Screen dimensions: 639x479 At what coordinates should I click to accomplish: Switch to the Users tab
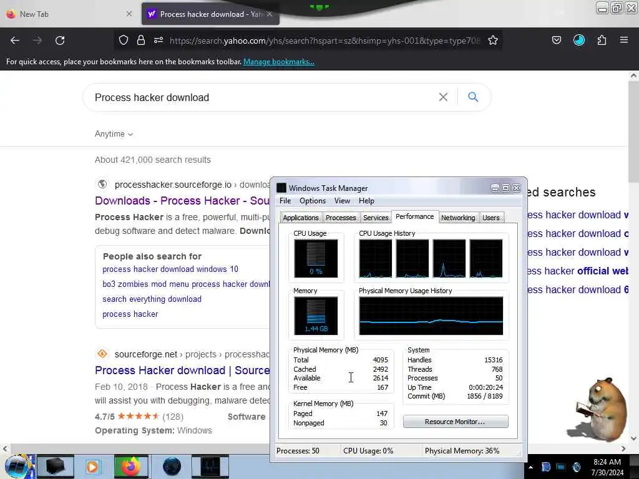(x=490, y=218)
